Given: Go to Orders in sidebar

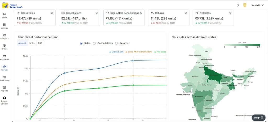Looking at the screenshot, I should click(4, 46).
